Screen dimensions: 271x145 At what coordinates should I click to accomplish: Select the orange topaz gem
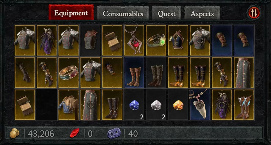tap(178, 105)
